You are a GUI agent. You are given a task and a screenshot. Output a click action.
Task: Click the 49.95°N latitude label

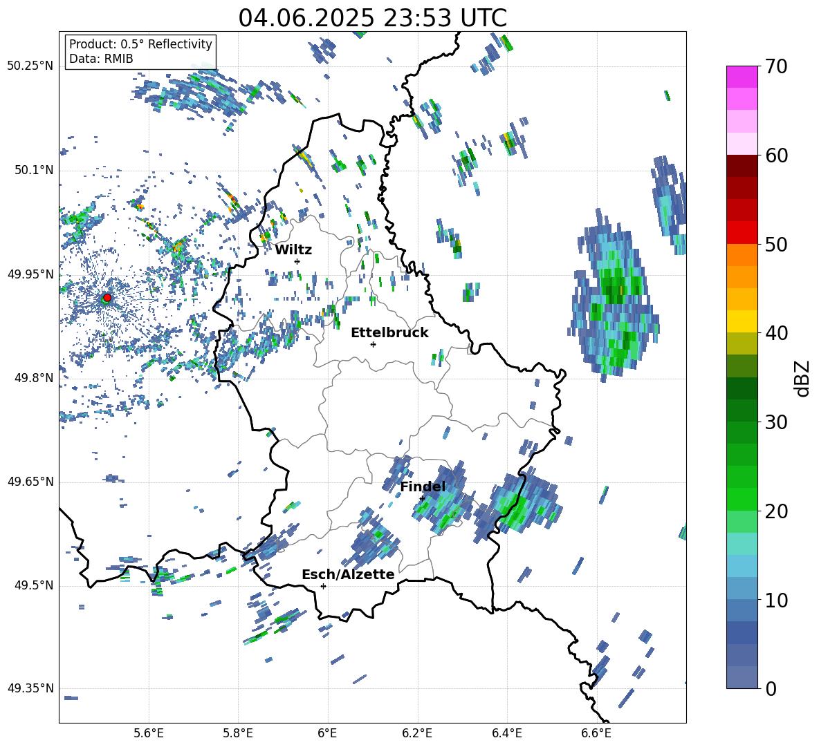point(30,274)
